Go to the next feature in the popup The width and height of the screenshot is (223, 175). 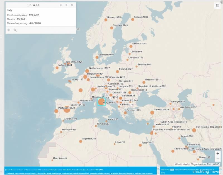coord(66,5)
